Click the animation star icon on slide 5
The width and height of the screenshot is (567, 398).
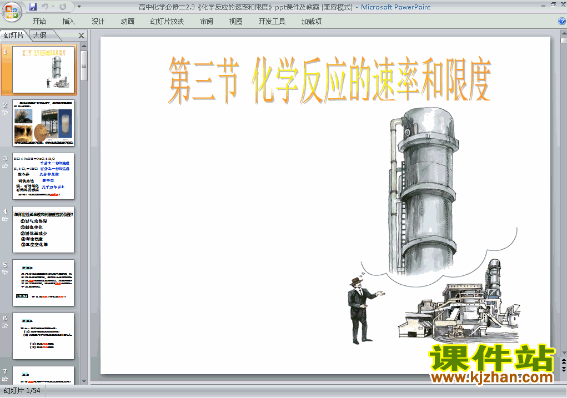pyautogui.click(x=5, y=272)
